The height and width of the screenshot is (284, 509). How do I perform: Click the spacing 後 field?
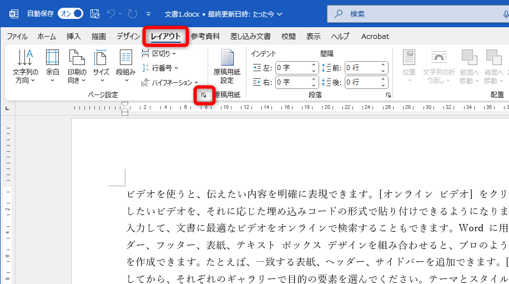click(x=362, y=82)
